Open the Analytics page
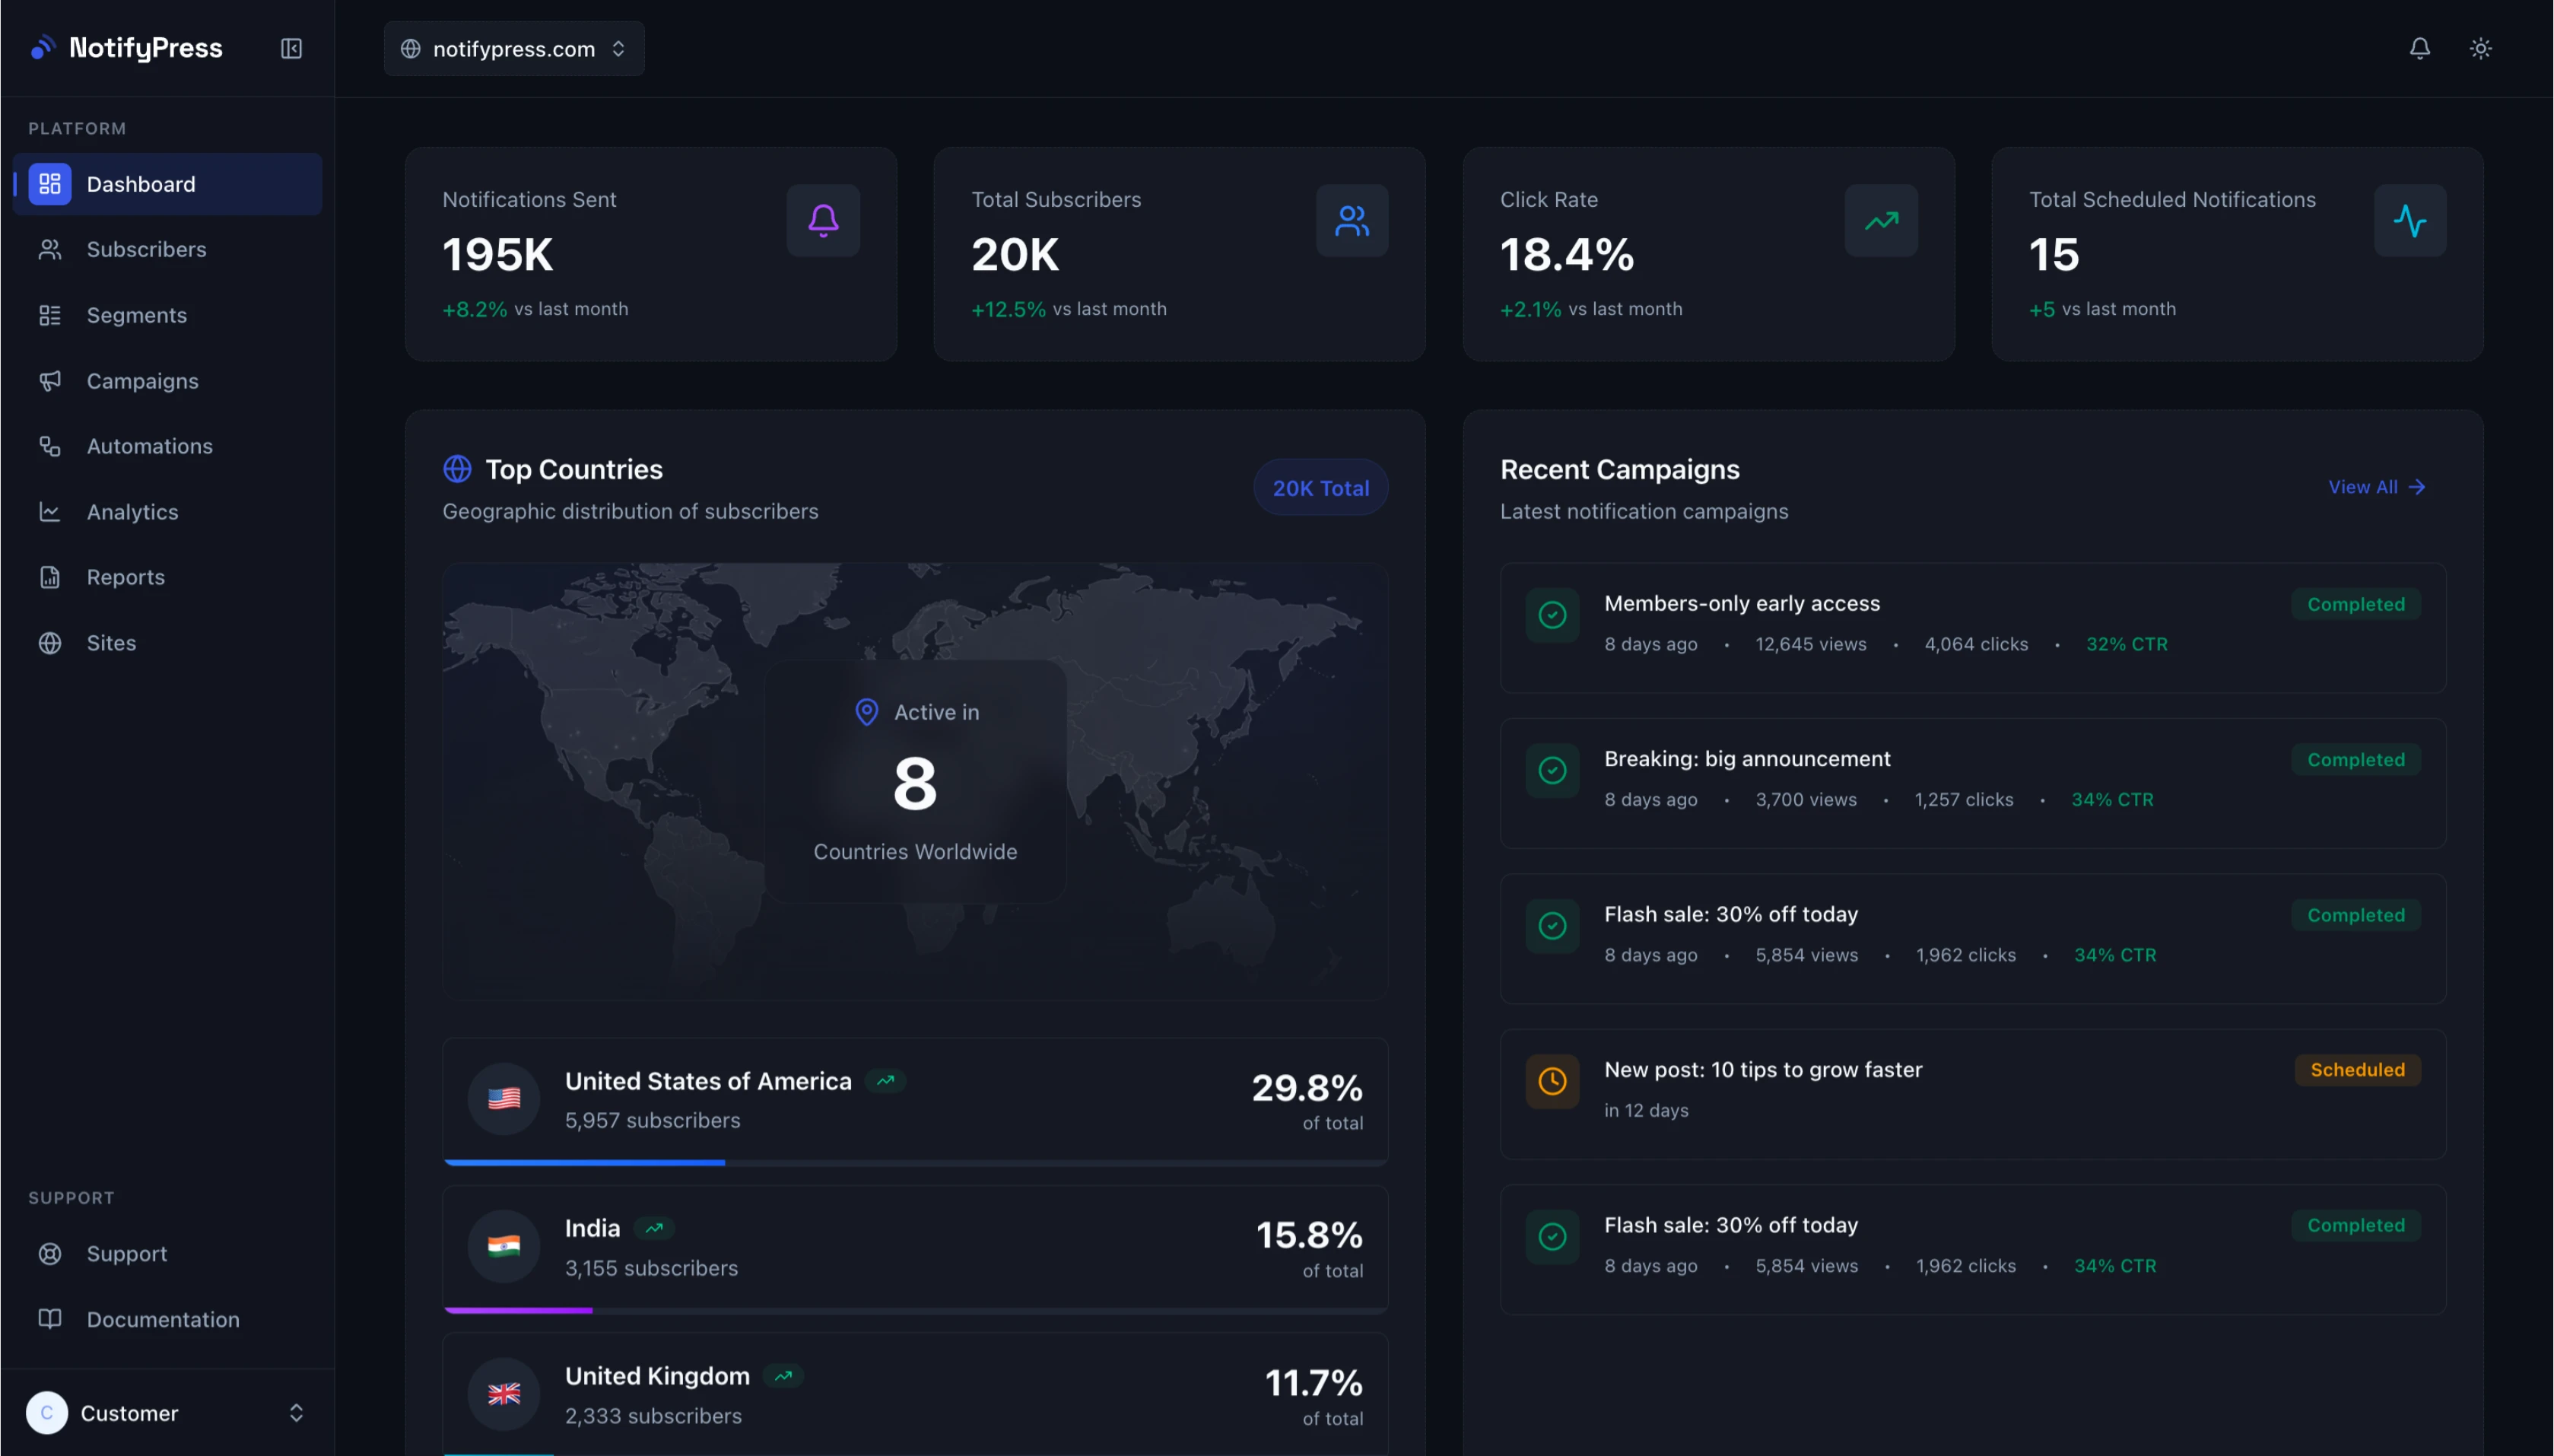The height and width of the screenshot is (1456, 2554). pyautogui.click(x=167, y=512)
